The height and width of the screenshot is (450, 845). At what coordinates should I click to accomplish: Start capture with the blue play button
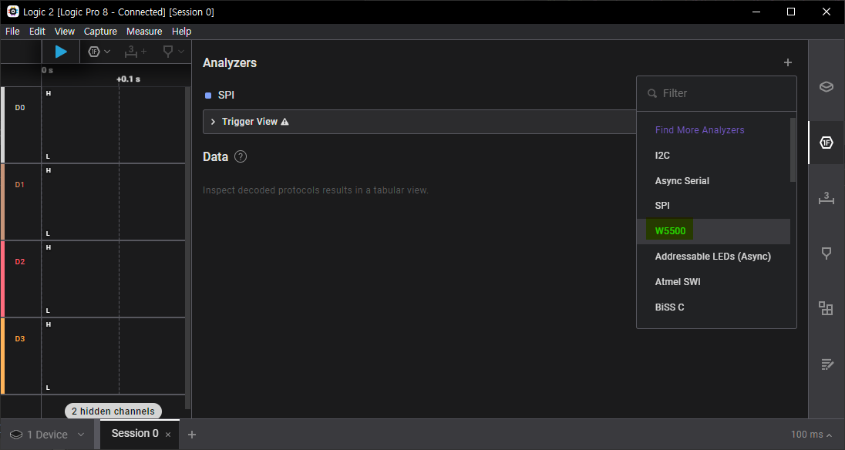point(61,52)
